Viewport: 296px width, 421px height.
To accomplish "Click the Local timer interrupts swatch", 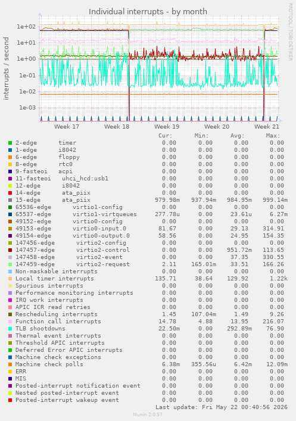I will point(10,279).
